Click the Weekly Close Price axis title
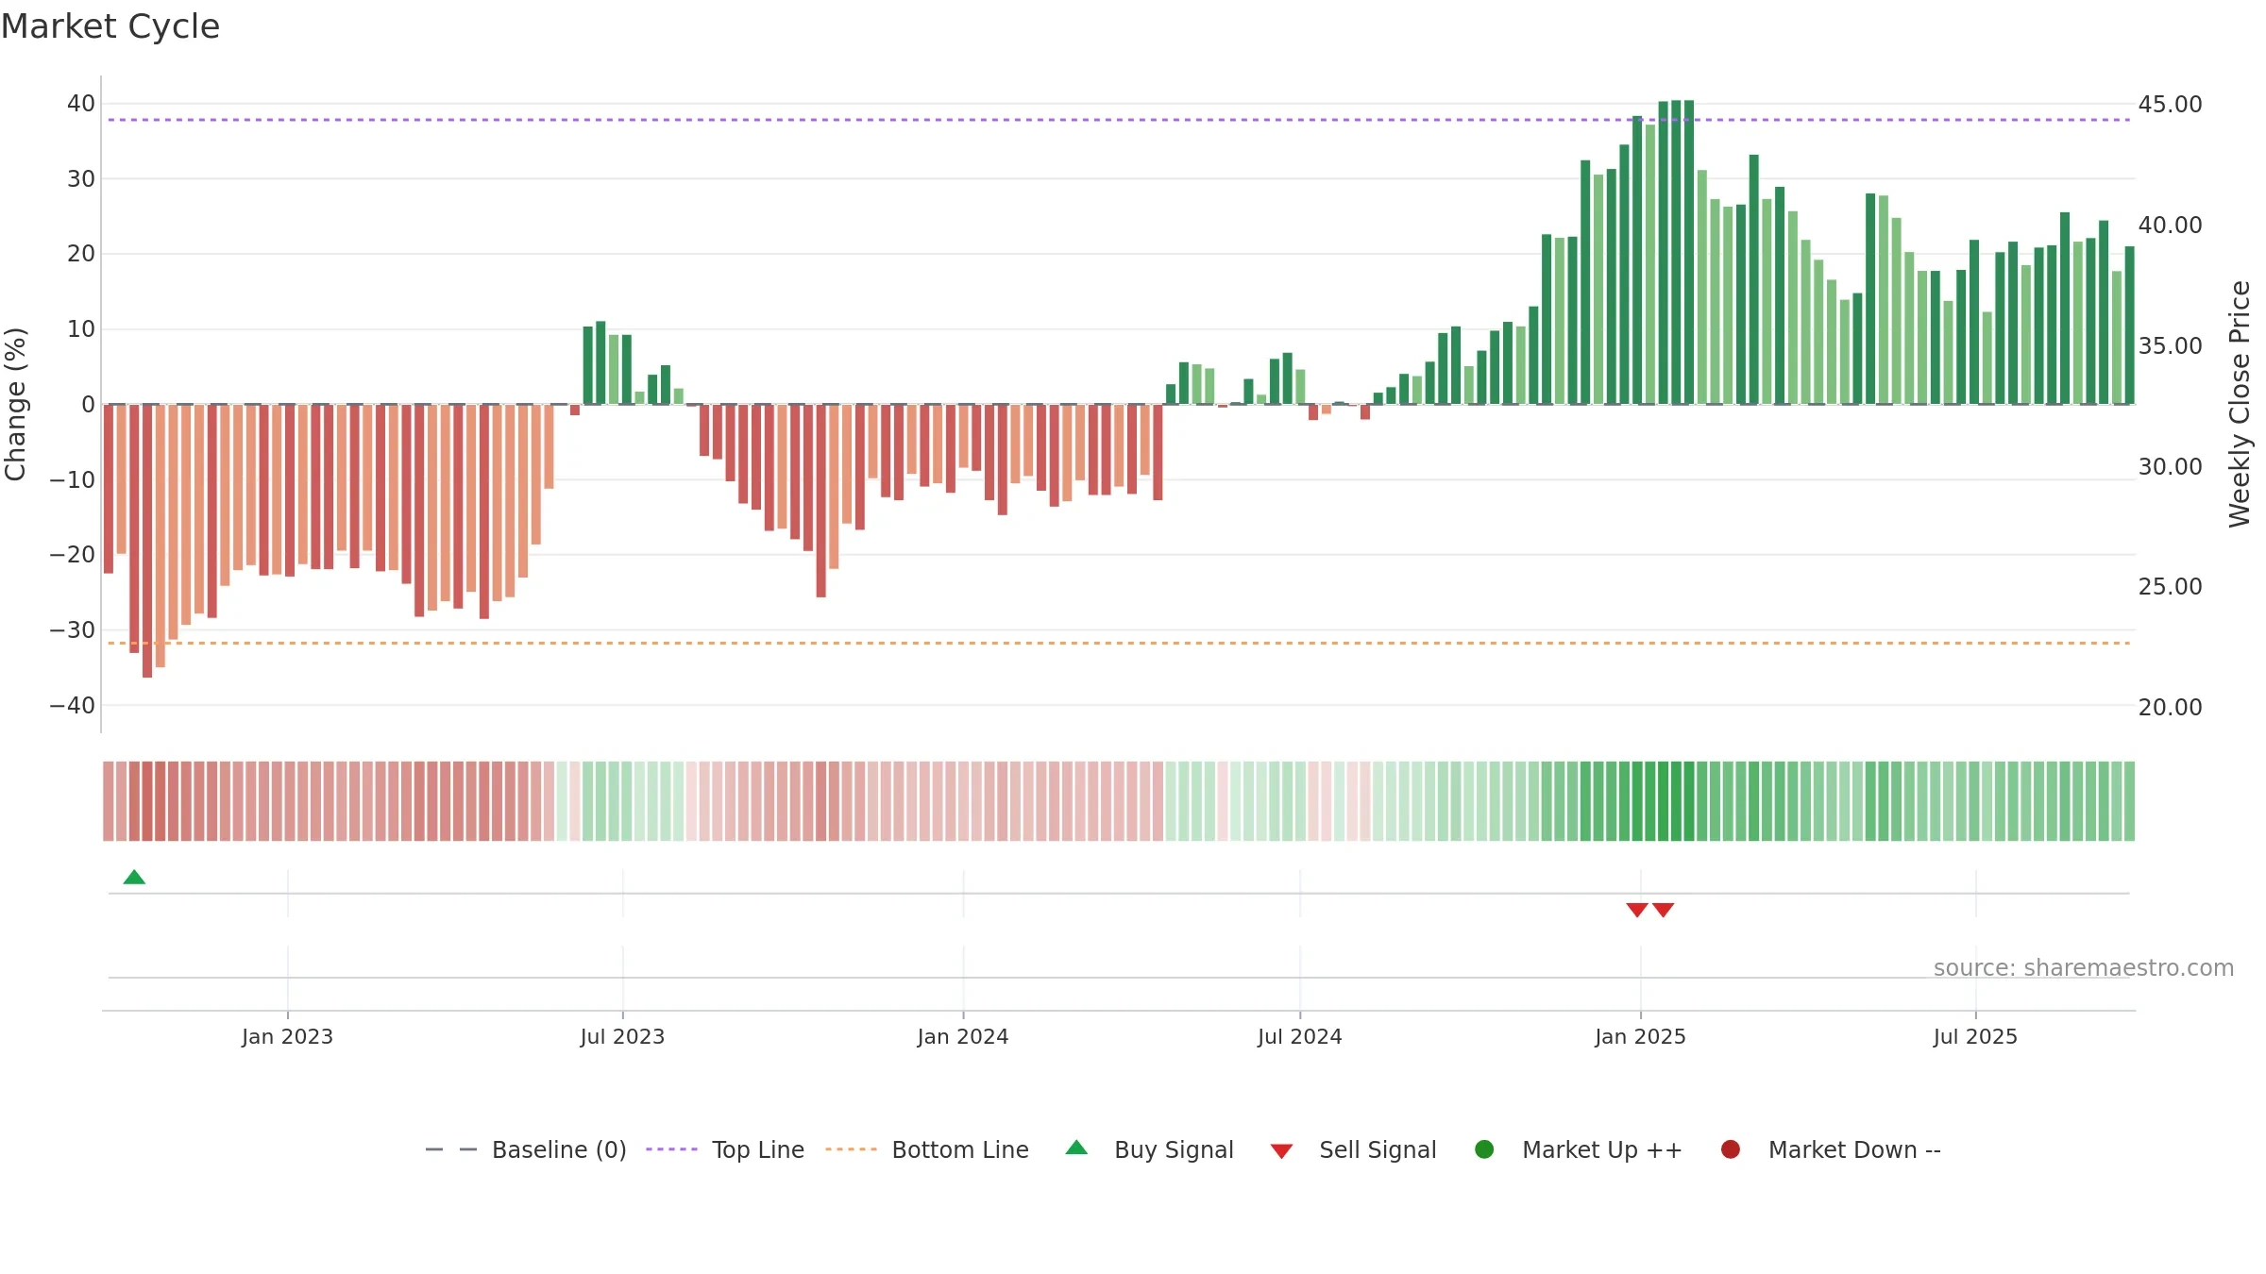This screenshot has width=2266, height=1274. pos(2240,404)
